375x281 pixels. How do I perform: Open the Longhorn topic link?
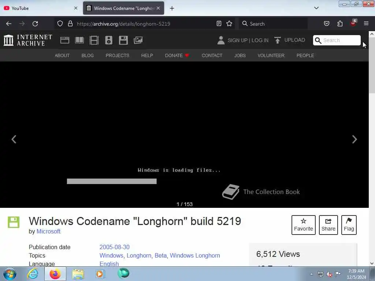(x=139, y=255)
